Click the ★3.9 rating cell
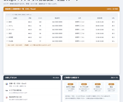Screen dimensions: 123x102 point(30,30)
